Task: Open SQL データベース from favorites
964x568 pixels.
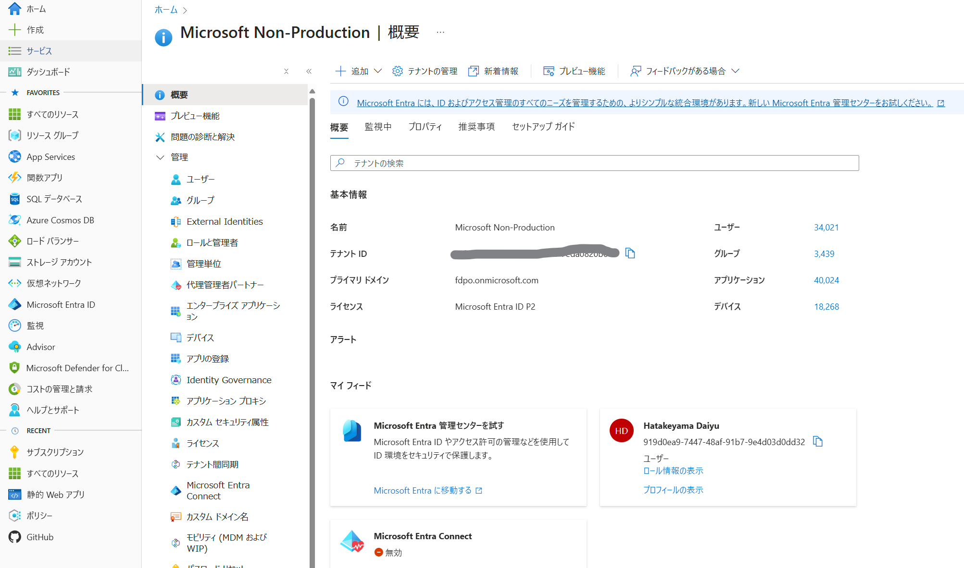Action: pyautogui.click(x=54, y=199)
